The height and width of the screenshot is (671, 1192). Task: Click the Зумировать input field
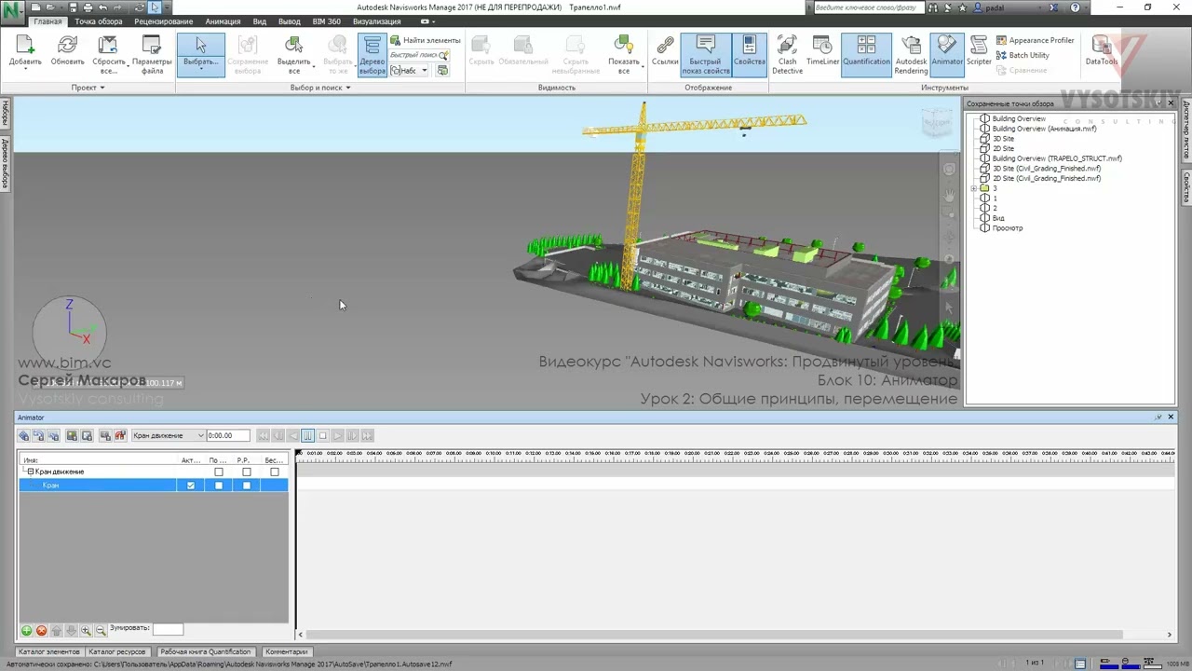click(x=168, y=629)
